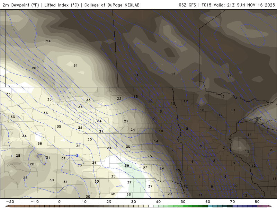Click the -10 color scale label
277x208 pixels.
(35, 202)
